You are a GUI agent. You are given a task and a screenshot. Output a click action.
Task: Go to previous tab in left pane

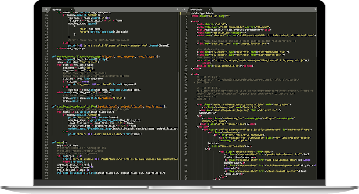point(45,9)
